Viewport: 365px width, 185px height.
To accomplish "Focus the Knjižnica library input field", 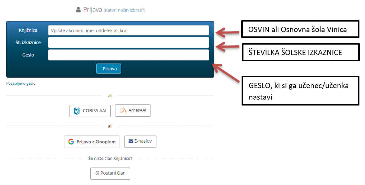I will point(129,30).
